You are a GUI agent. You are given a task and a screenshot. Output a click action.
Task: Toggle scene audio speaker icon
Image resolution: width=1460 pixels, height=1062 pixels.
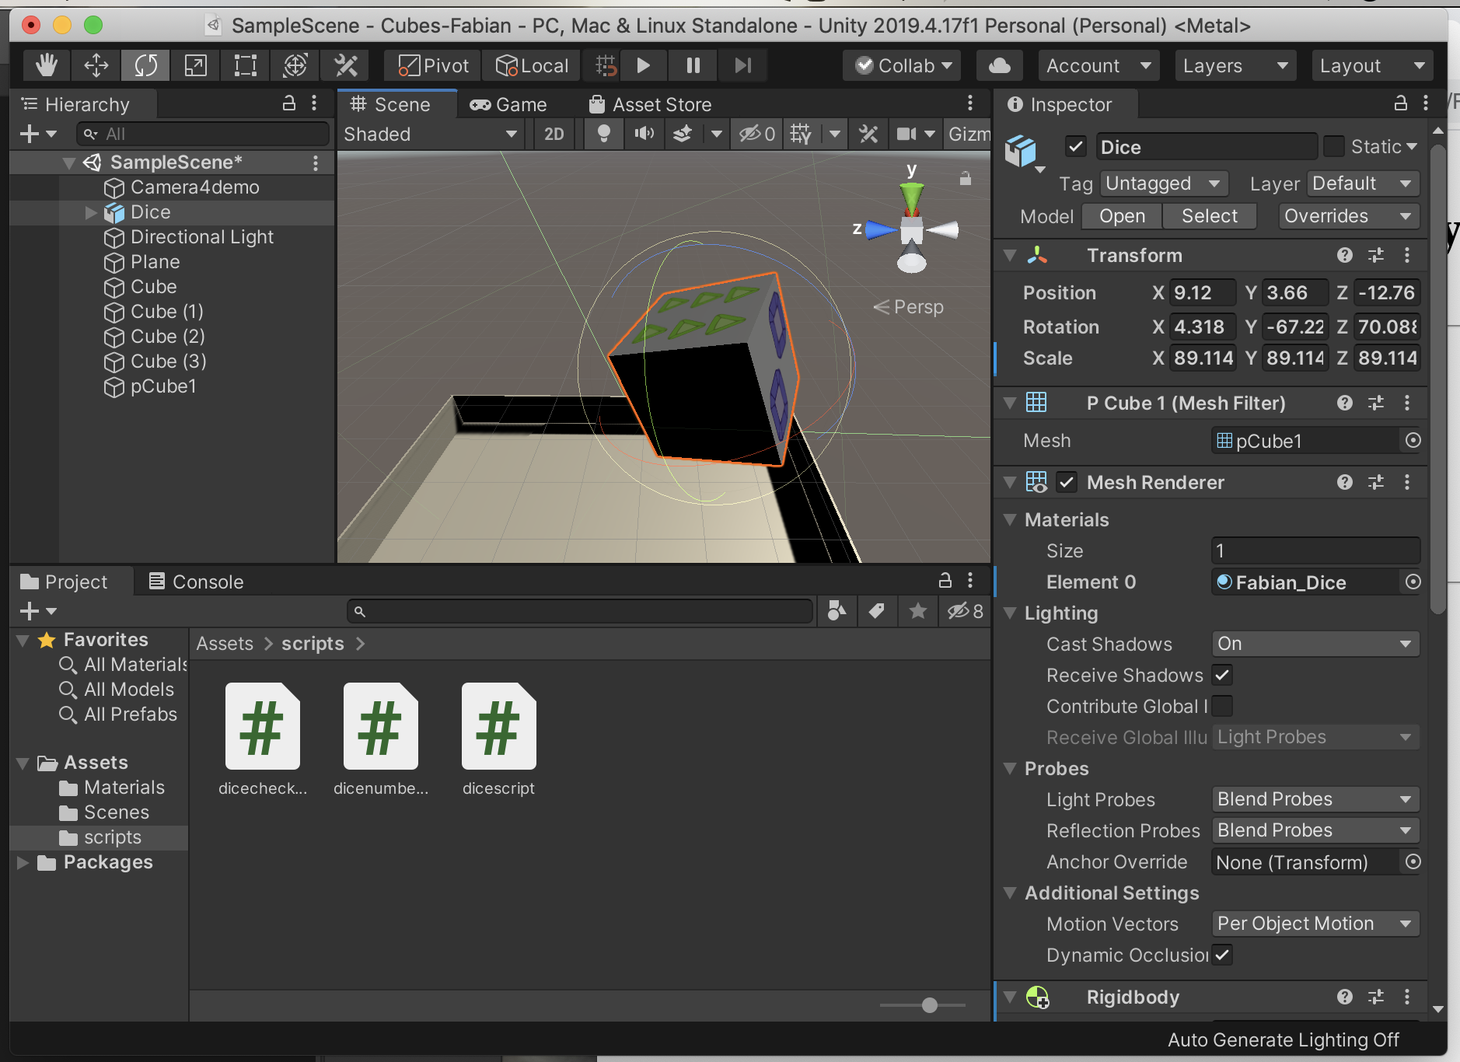(x=644, y=134)
